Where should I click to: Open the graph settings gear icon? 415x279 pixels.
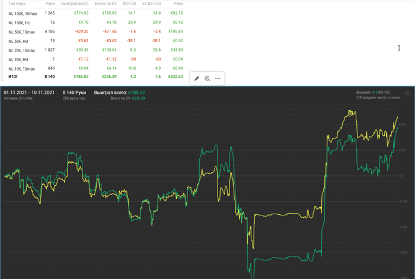click(x=407, y=93)
